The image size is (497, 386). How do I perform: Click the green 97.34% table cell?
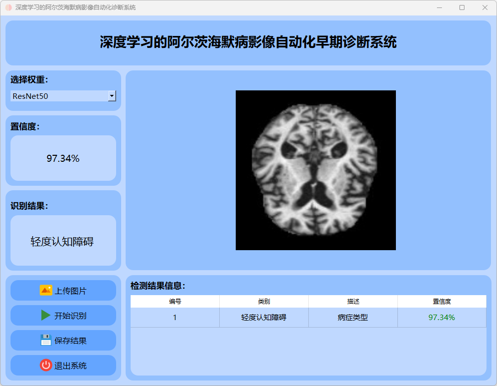pos(442,318)
